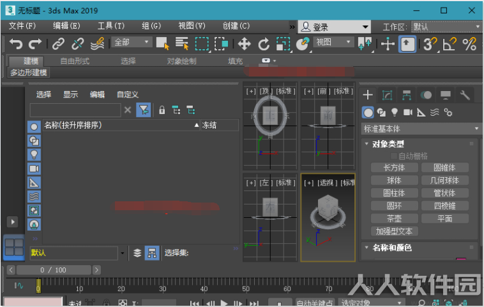Select the Lights create category icon

click(394, 112)
